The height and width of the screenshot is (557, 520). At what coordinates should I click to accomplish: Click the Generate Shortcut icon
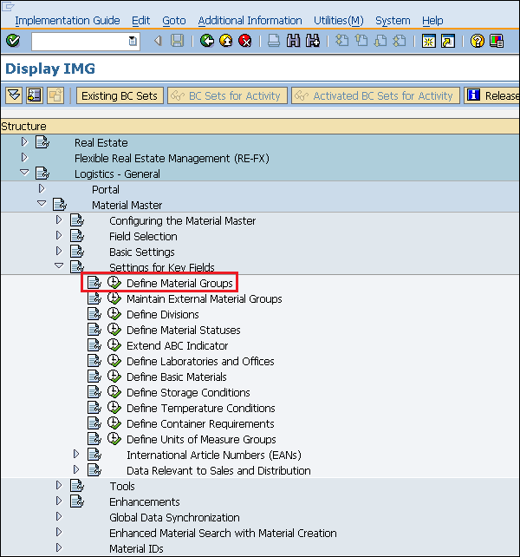448,41
